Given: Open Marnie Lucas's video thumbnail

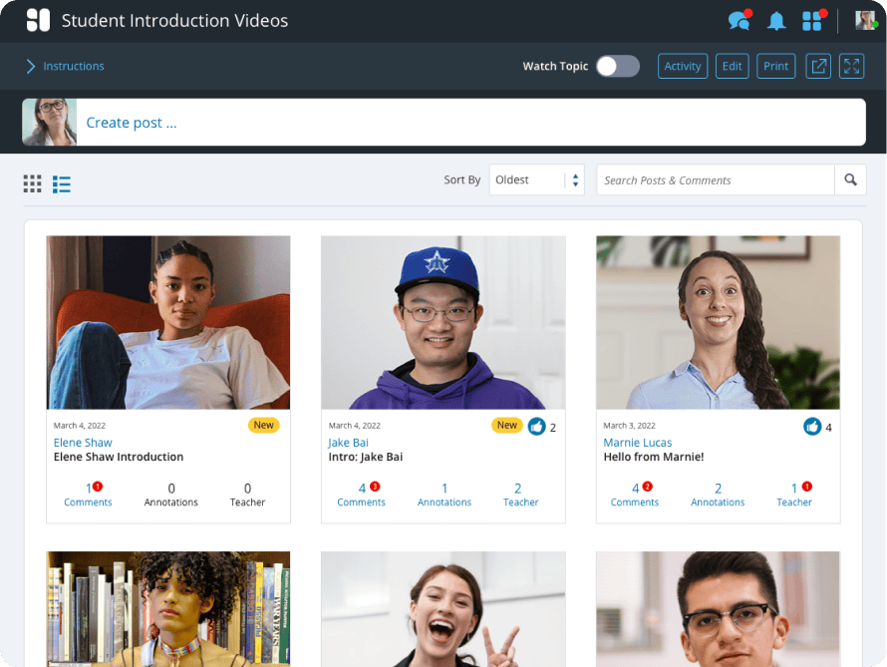Looking at the screenshot, I should [718, 322].
